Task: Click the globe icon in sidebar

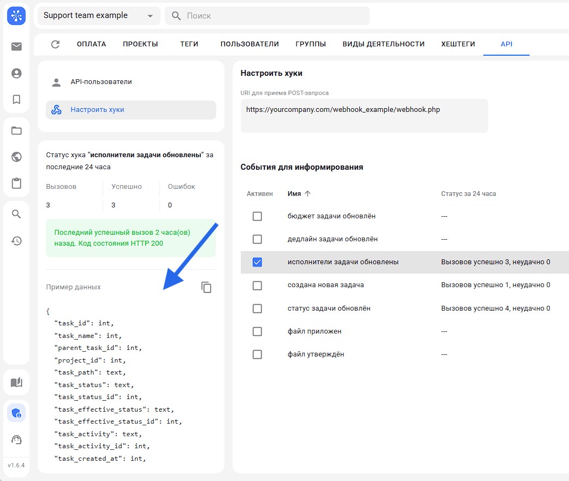Action: click(16, 157)
